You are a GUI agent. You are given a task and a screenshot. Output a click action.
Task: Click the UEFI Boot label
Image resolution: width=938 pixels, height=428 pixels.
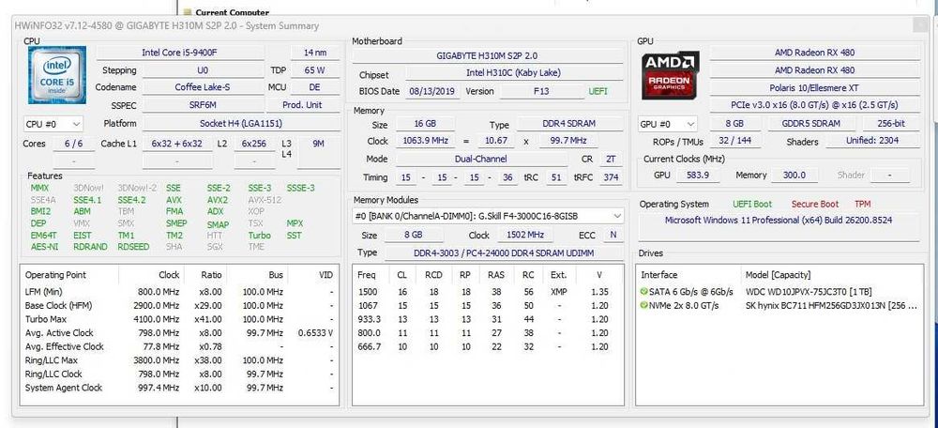click(x=752, y=204)
